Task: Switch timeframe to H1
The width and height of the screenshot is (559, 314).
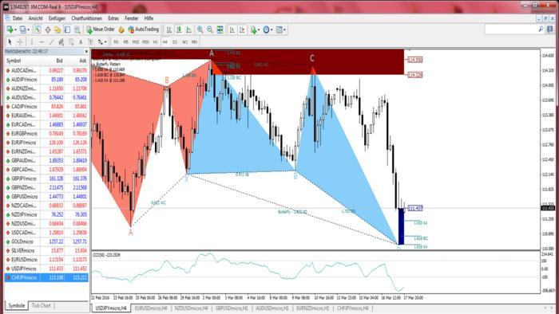Action: [x=155, y=42]
